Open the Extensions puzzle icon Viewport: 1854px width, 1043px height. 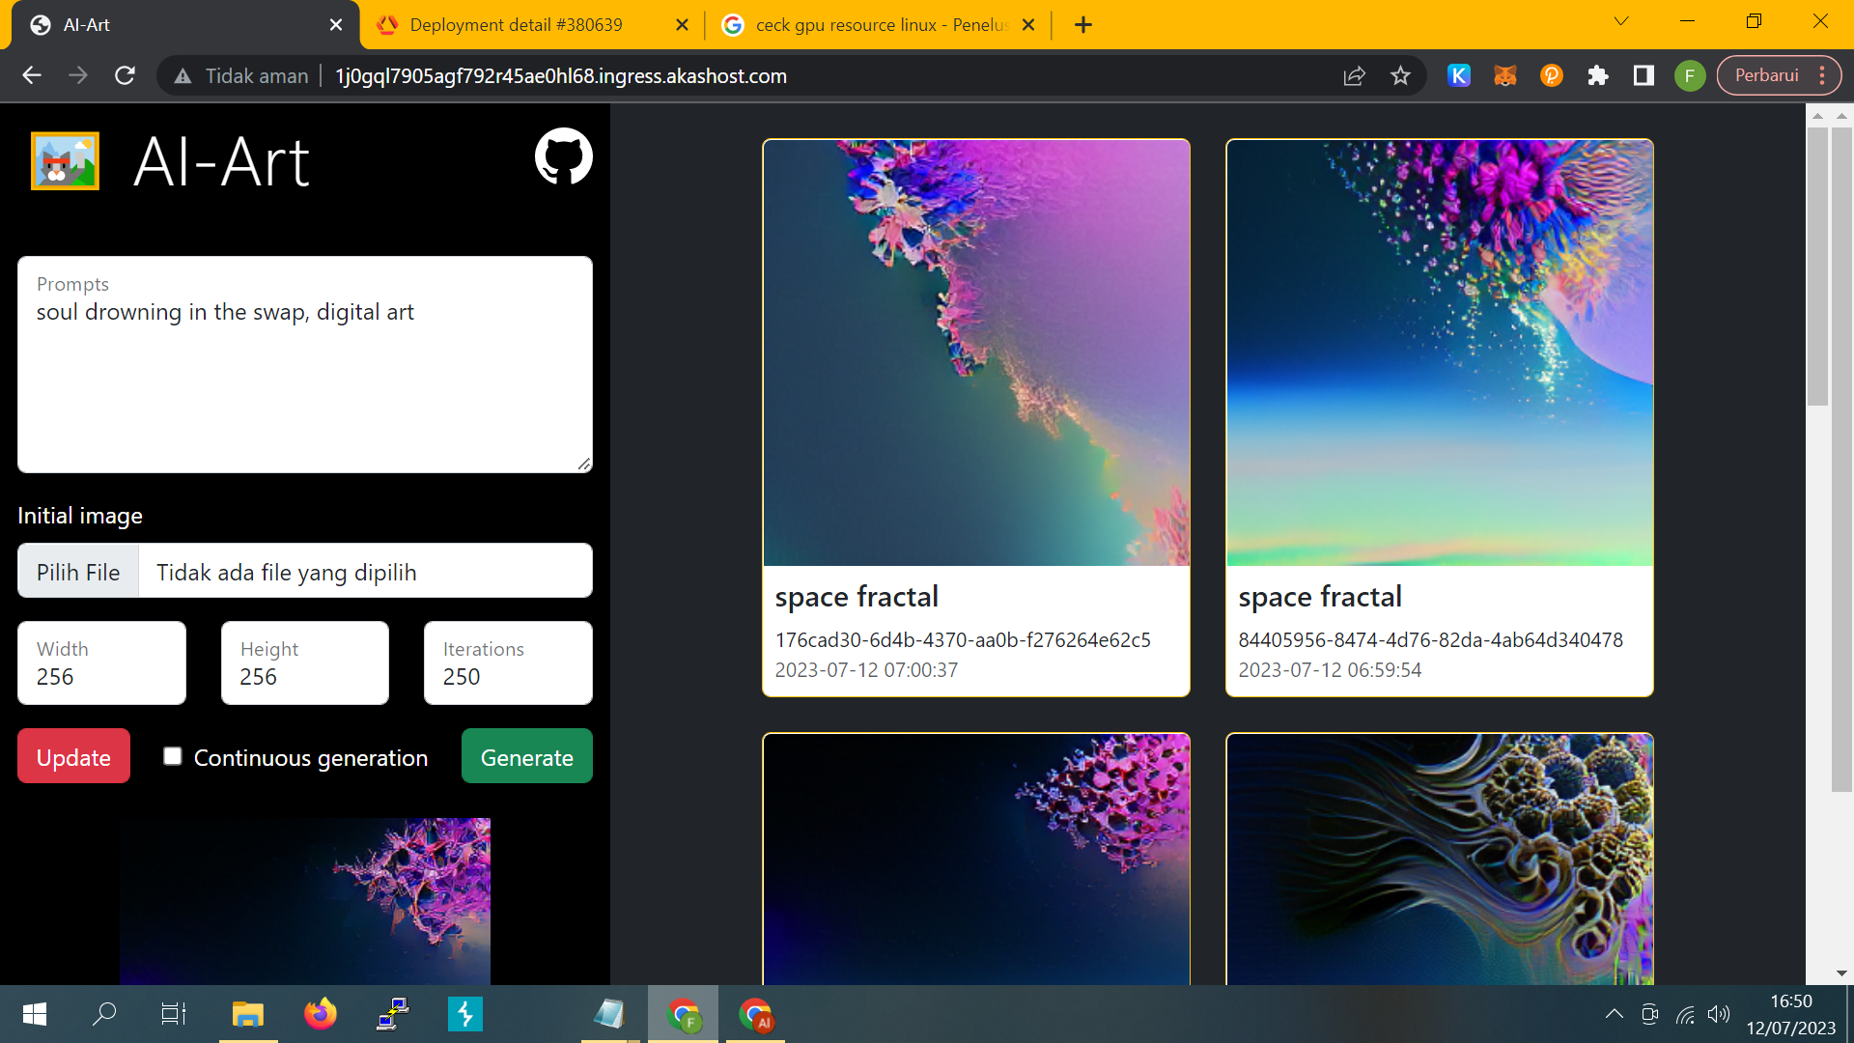coord(1597,75)
